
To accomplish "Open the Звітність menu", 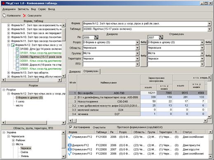I will [23, 9].
